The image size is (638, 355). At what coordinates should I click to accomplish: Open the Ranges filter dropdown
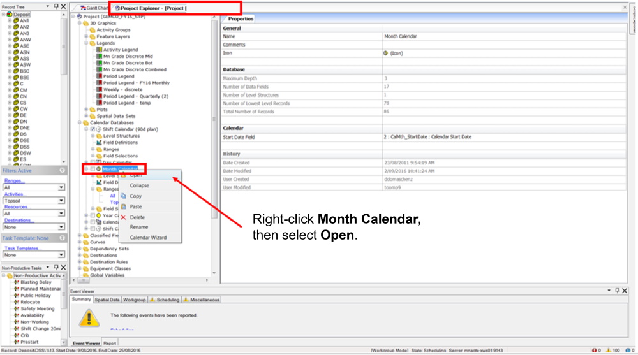tap(61, 187)
